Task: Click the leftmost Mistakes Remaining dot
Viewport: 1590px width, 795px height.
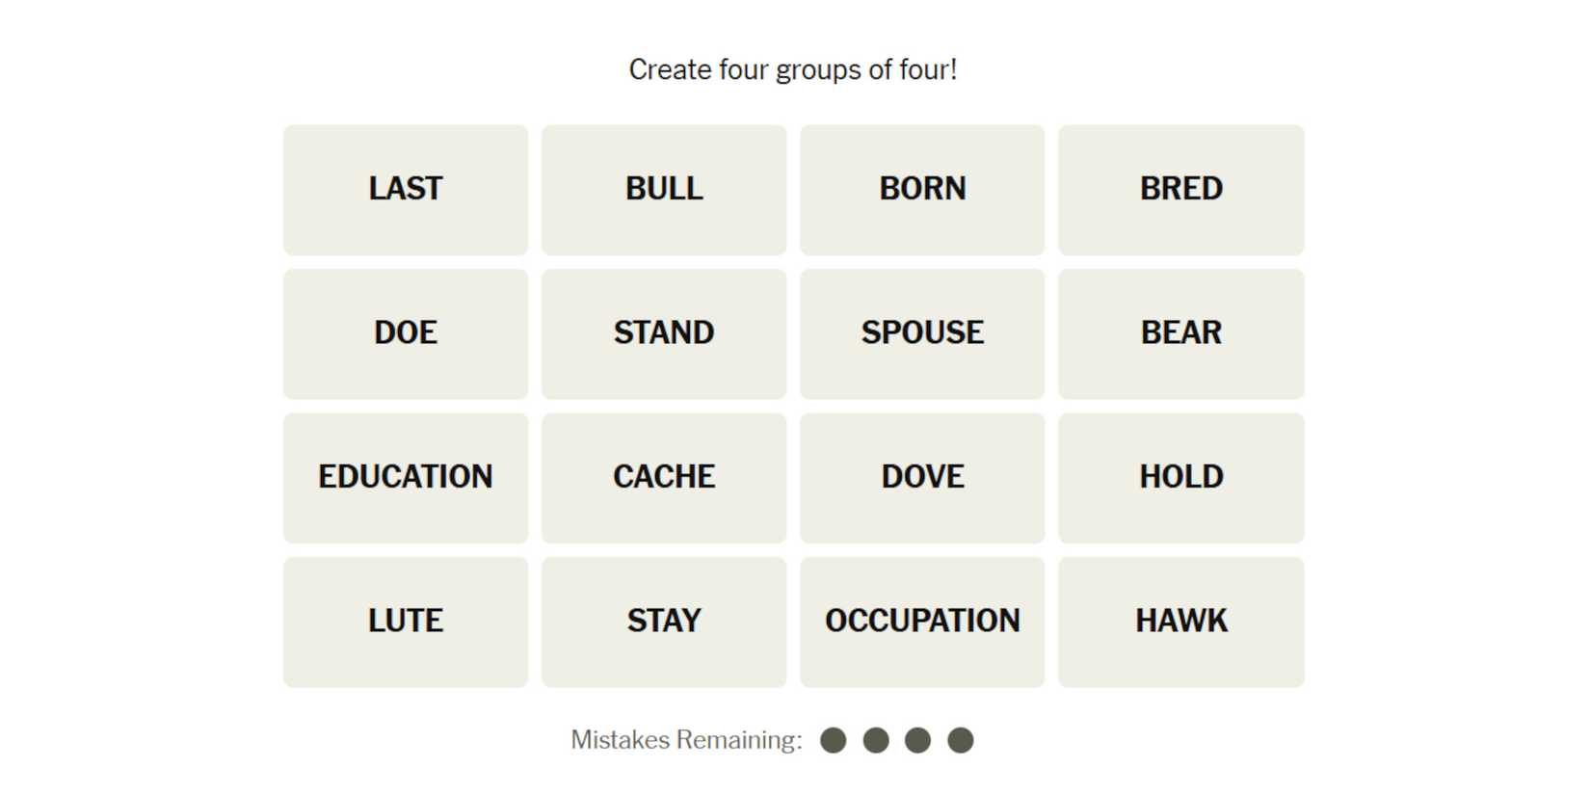Action: coord(834,740)
